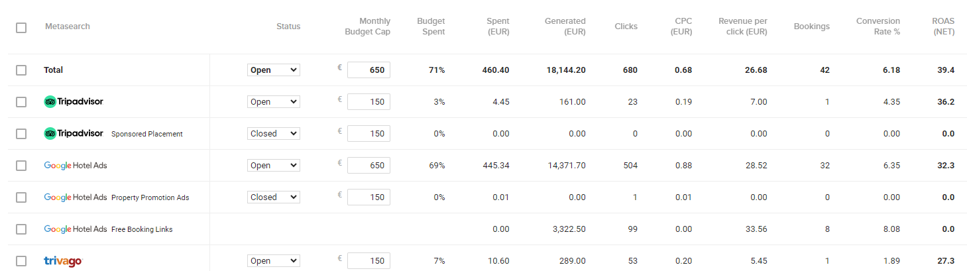Click the Tripadvisor logo in second row
Image resolution: width=967 pixels, height=271 pixels.
tap(74, 102)
